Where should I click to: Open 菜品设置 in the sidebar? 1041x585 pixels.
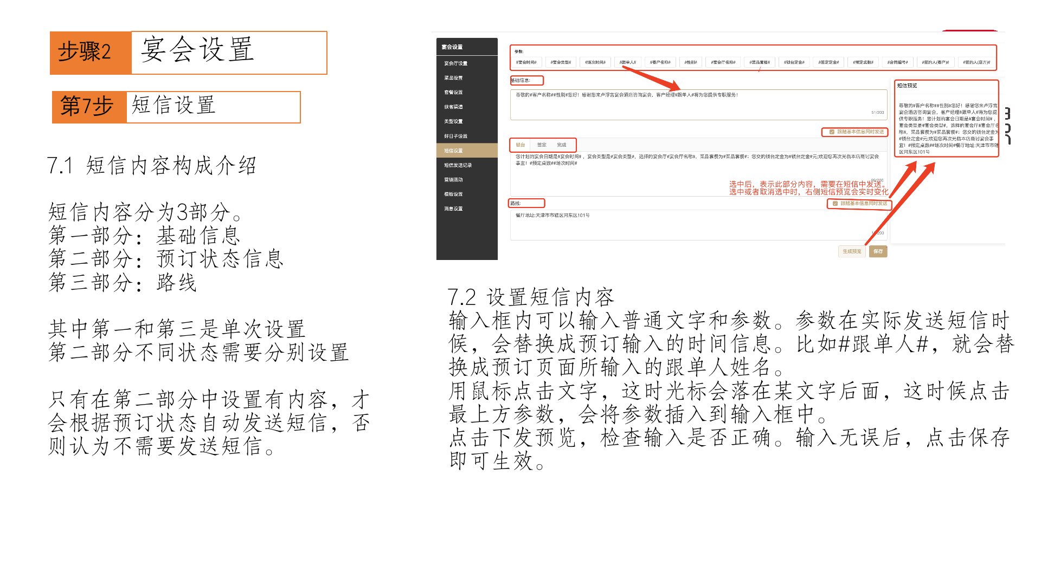click(453, 78)
